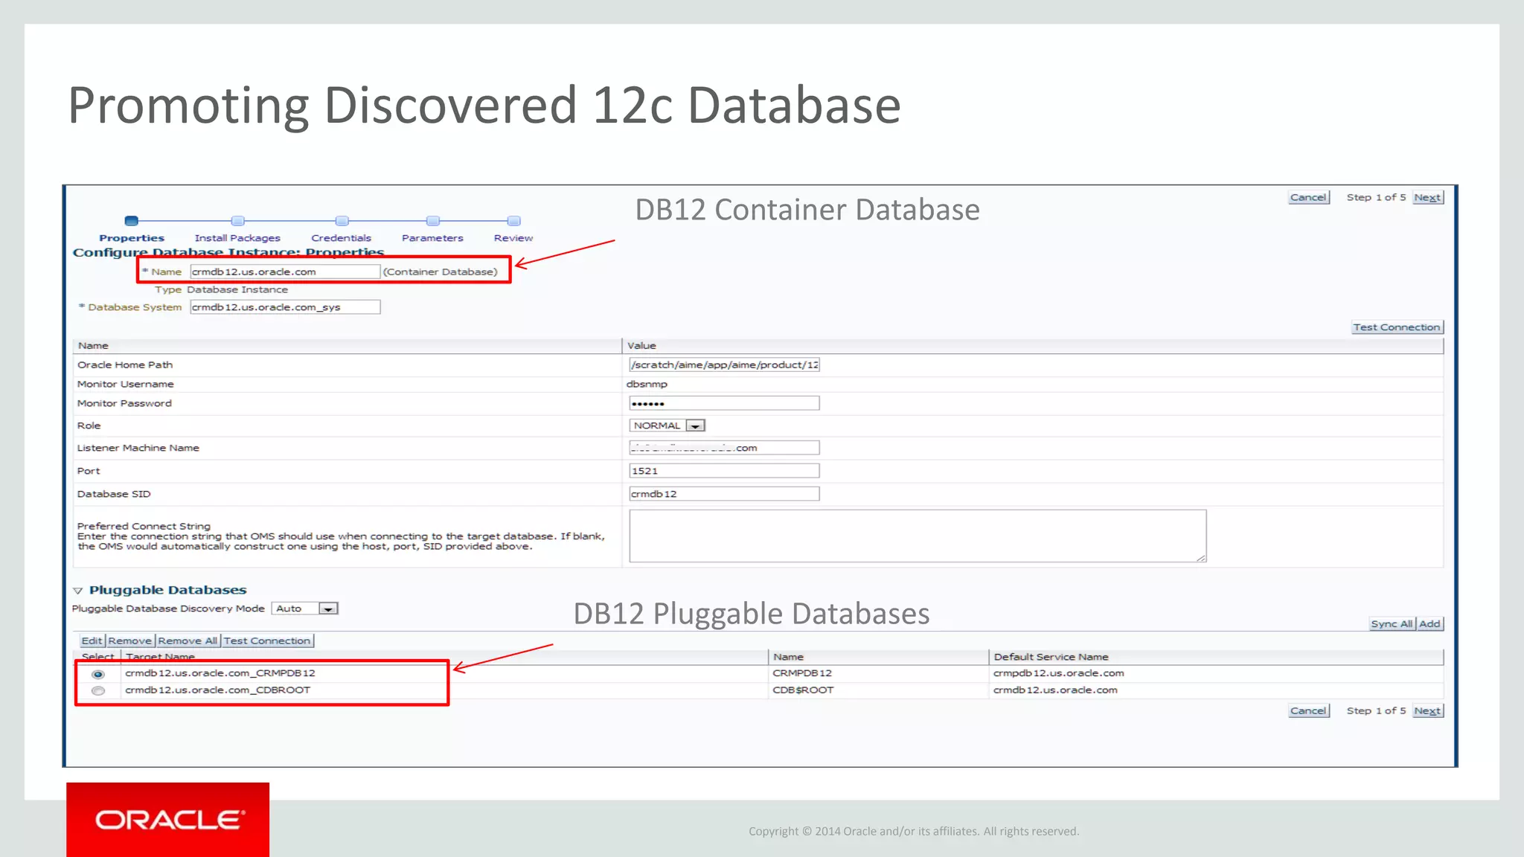Click the Database SID field
The image size is (1524, 857).
click(x=724, y=494)
